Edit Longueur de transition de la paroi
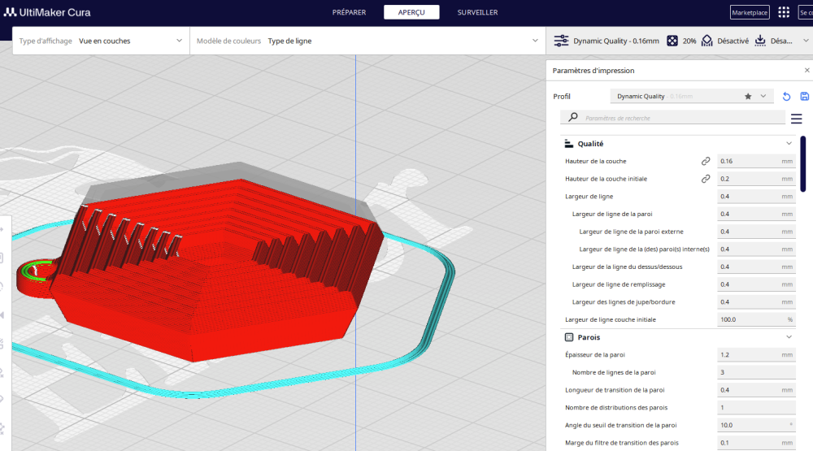Image resolution: width=813 pixels, height=451 pixels. click(x=756, y=390)
